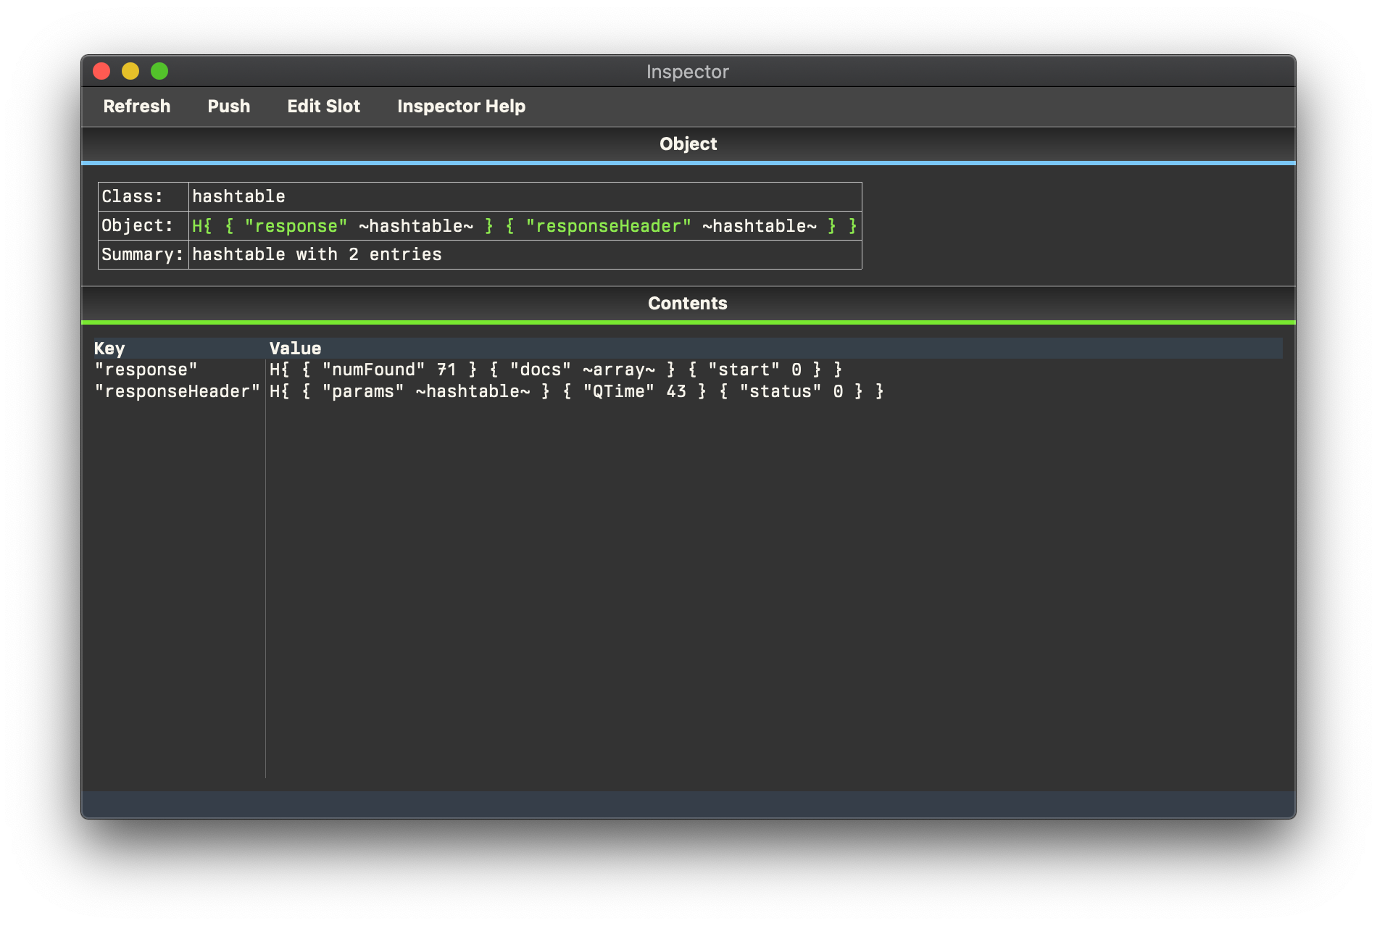
Task: Select the "responseHeader" key cell
Action: coord(177,392)
